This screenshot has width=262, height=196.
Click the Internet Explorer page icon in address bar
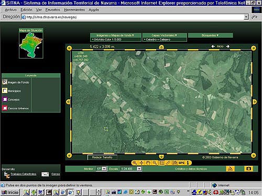tap(24, 17)
